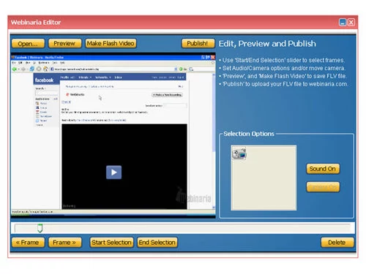Click the 'Webinaria Editor' title text
Viewport: 366px width, 274px height.
(36, 23)
